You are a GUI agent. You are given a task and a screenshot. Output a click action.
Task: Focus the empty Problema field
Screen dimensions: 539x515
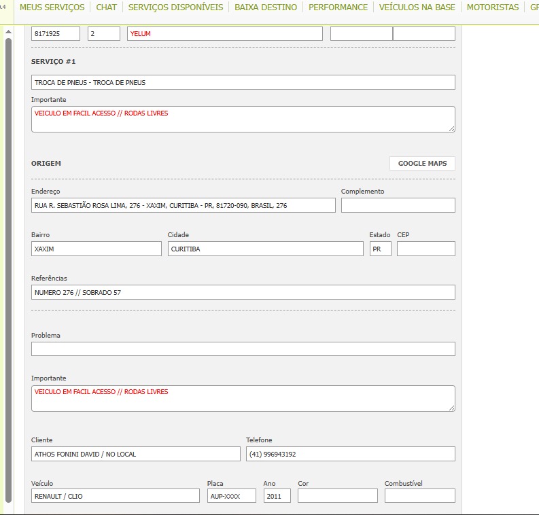243,349
